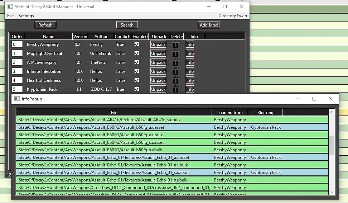
Task: Click order field of BershyWeaponry
Action: coord(17,44)
